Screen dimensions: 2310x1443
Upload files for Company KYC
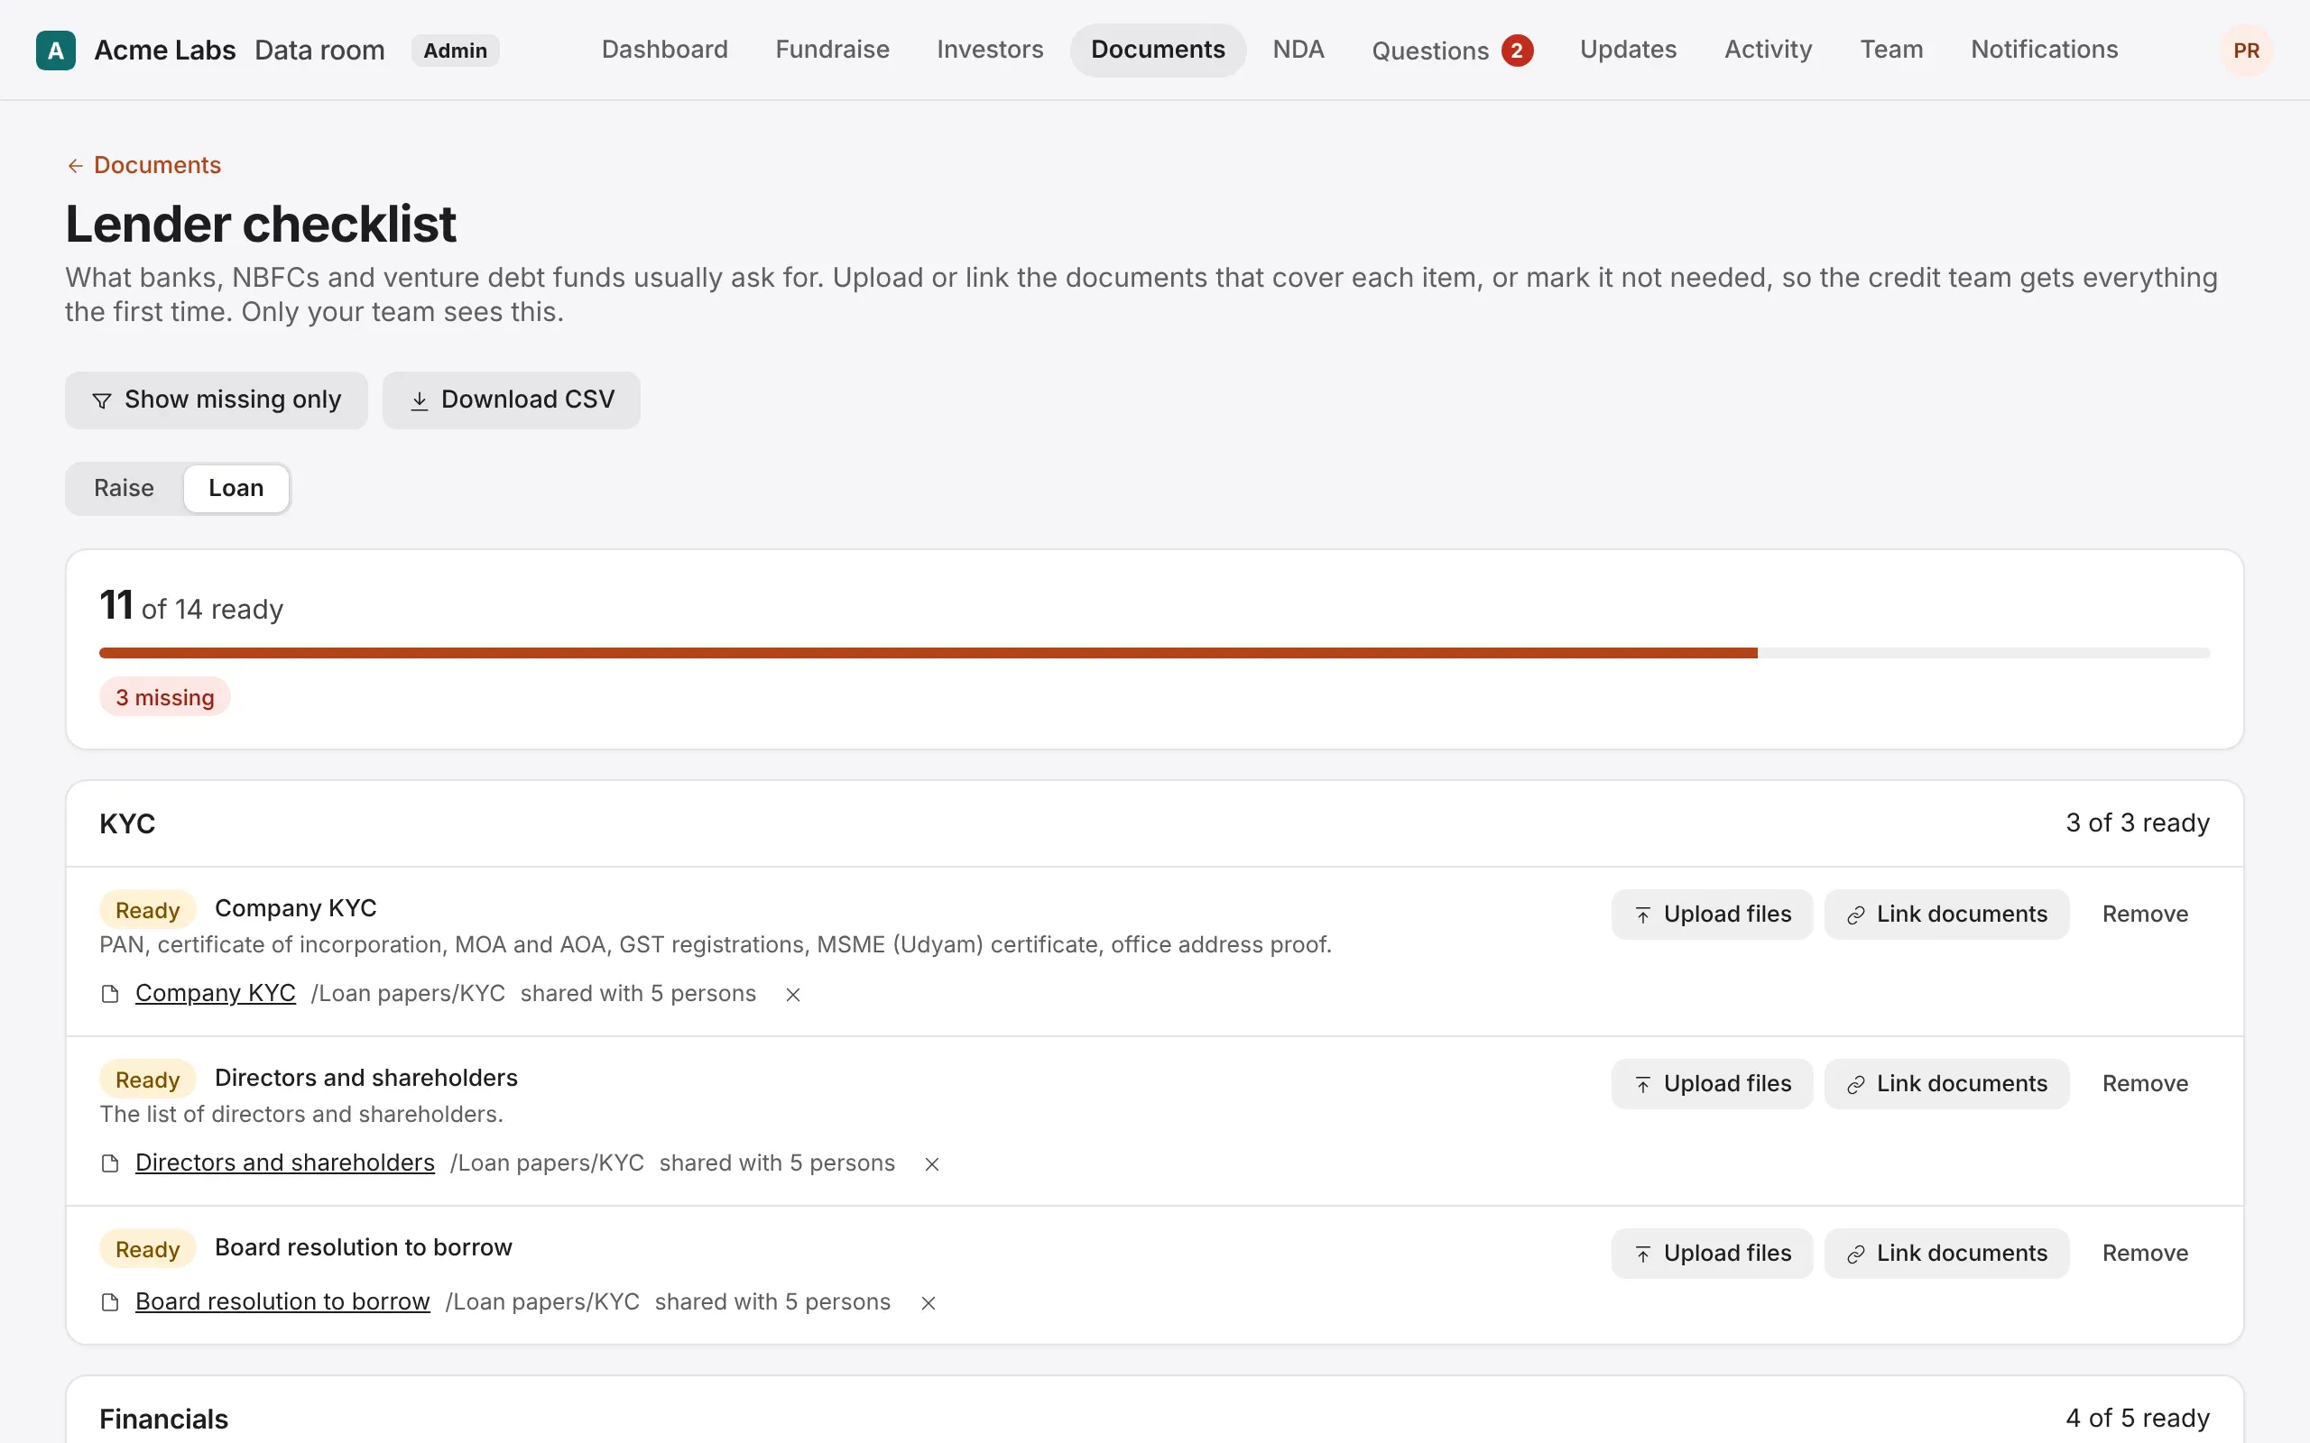coord(1712,915)
